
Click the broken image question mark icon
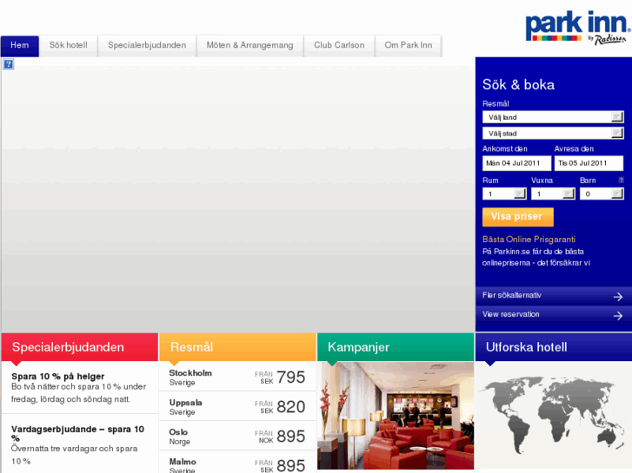click(x=9, y=64)
